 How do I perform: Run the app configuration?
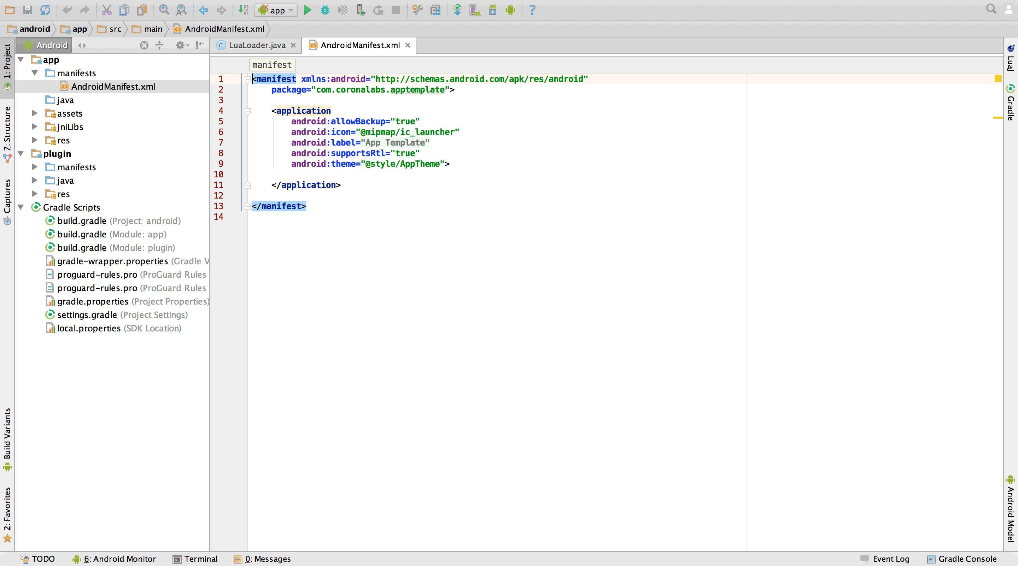(308, 10)
